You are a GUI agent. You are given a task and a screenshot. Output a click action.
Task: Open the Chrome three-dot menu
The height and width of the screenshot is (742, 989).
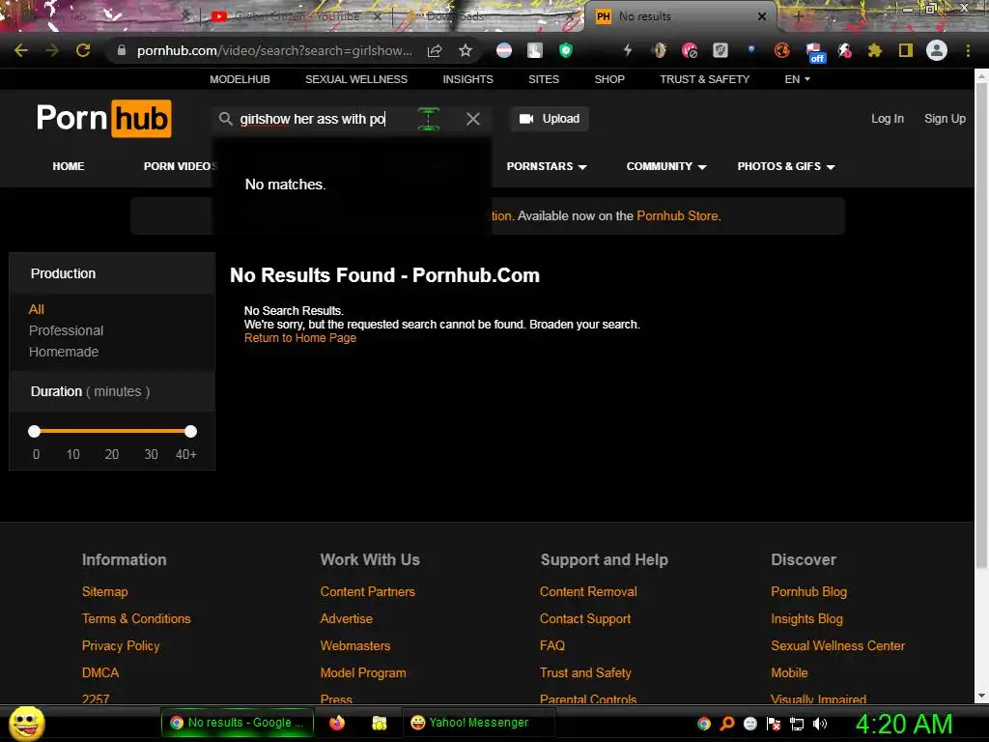(x=968, y=50)
